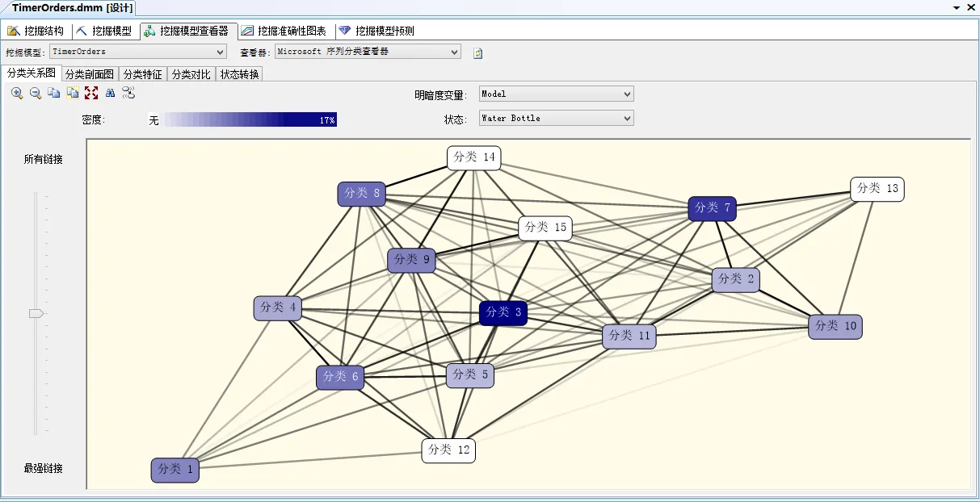Select cluster node 分类 3
Viewport: 980px width, 502px height.
pos(503,312)
